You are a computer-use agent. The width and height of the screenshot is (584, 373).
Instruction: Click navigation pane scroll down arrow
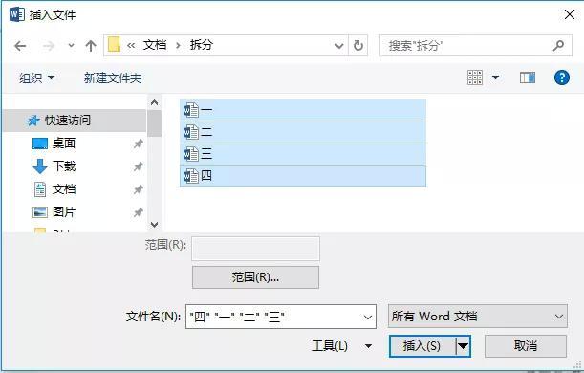click(x=154, y=225)
